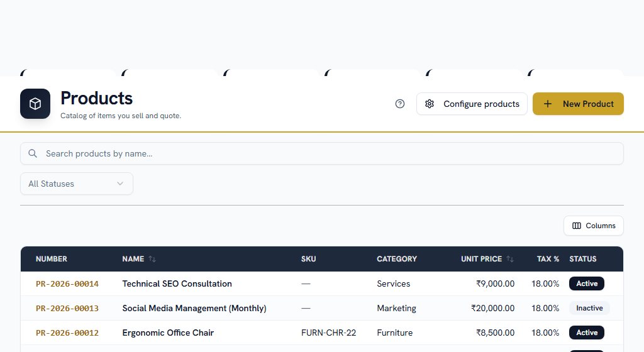Open product PR-2026-00014

[x=67, y=284]
